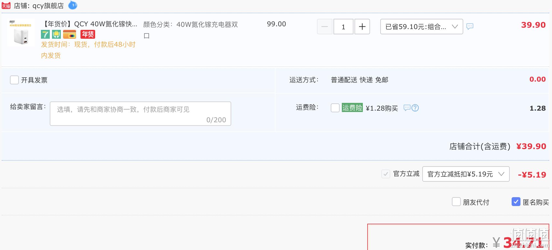Tick the 运费险 ¥1.28 purchase checkbox

[x=335, y=108]
